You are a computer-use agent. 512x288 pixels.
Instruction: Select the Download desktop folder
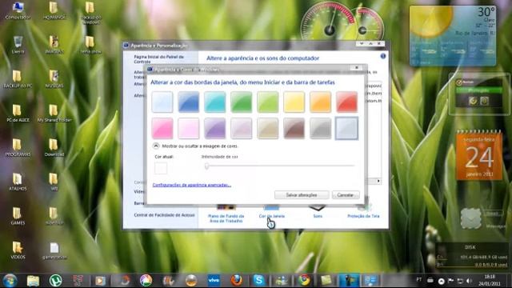click(54, 147)
